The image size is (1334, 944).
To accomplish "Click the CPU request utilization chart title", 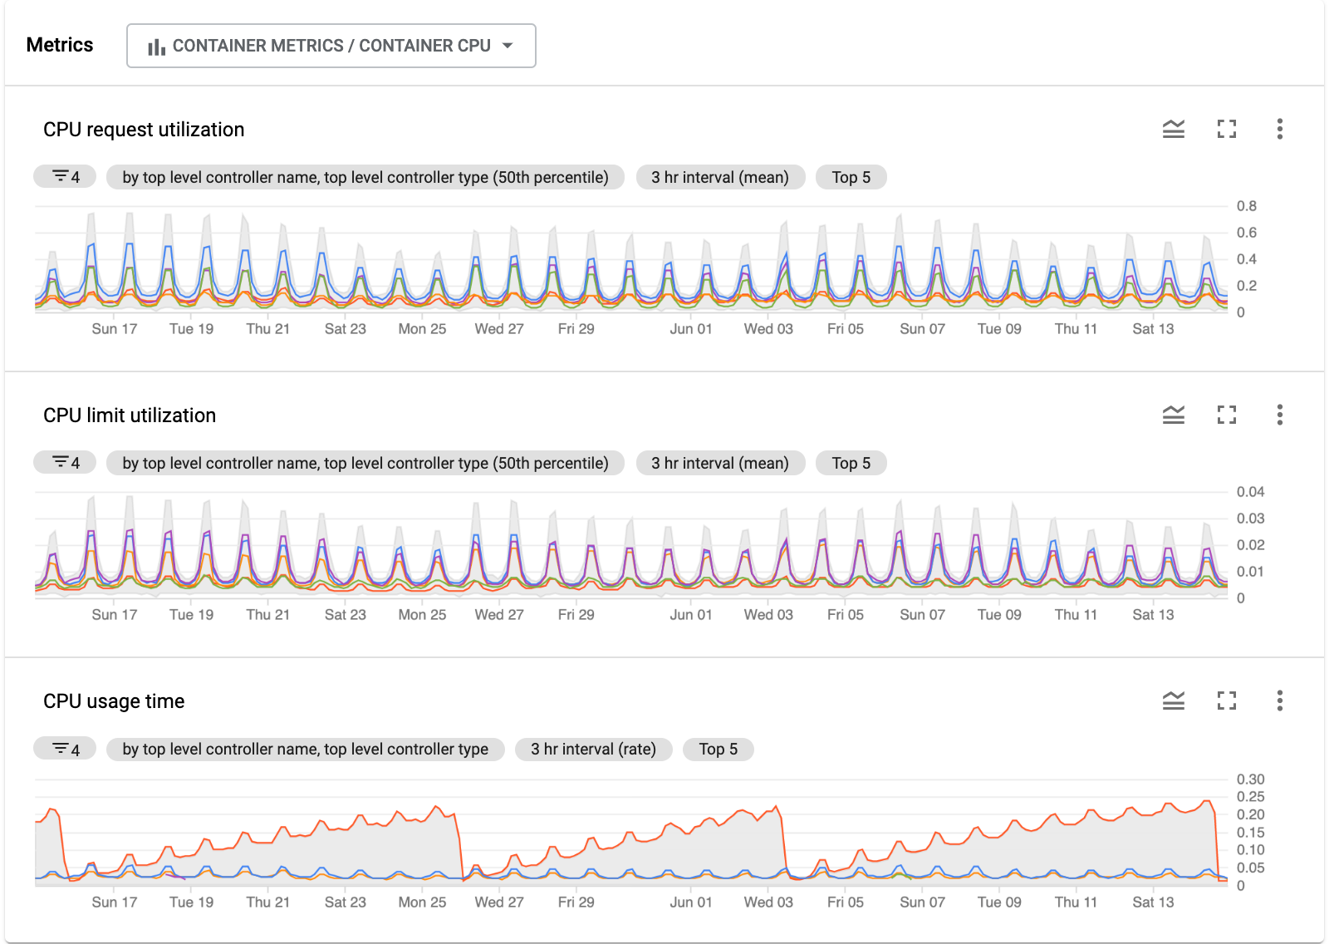I will coord(143,130).
